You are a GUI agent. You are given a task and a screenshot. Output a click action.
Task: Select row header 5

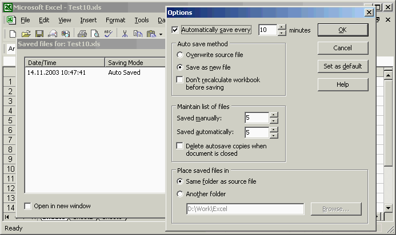[x=10, y=120]
